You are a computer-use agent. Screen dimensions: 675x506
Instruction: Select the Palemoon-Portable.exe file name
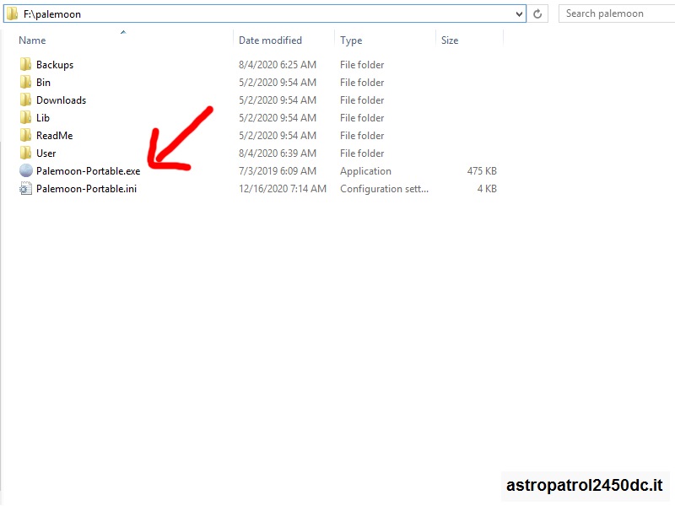(89, 171)
